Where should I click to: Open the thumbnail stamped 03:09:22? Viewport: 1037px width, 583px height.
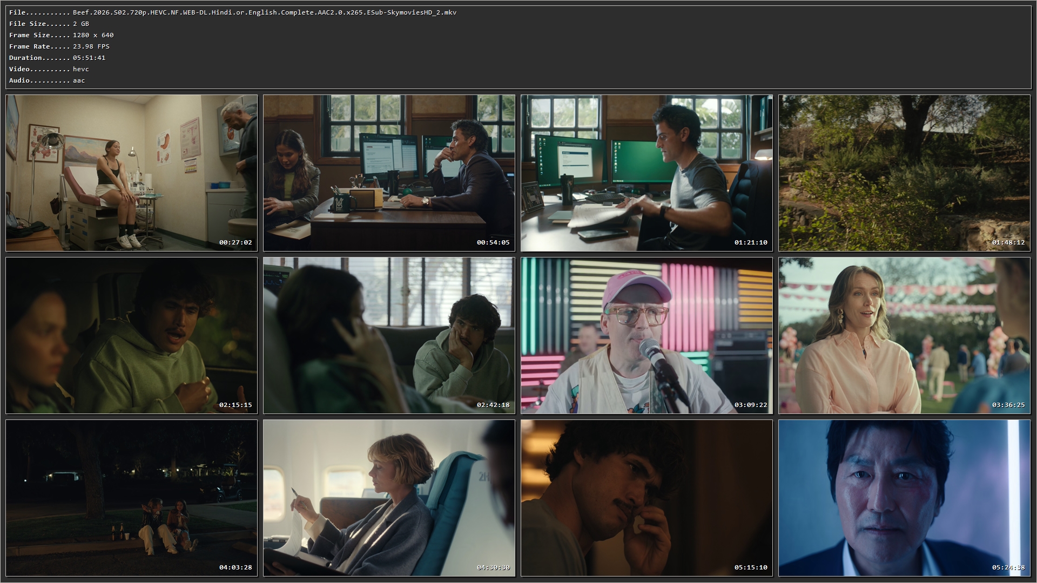pyautogui.click(x=647, y=336)
